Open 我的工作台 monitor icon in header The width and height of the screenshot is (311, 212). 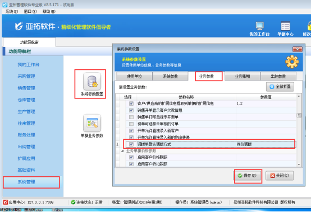[259, 26]
